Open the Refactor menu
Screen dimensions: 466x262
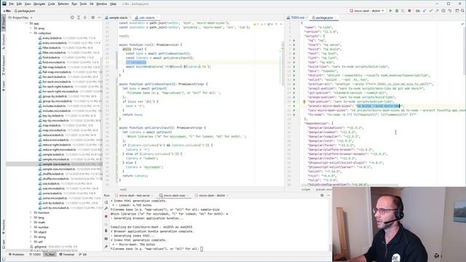coord(63,4)
